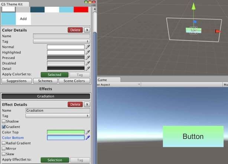Select the button object in Scene view
The image size is (228, 164).
tap(193, 30)
